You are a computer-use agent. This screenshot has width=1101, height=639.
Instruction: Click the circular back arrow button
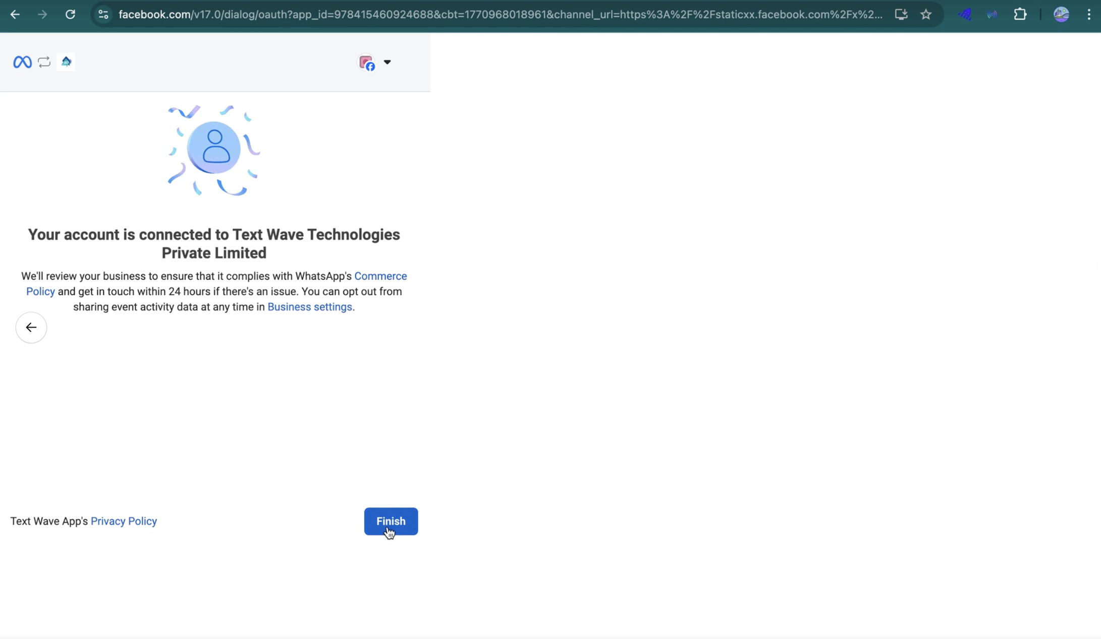(31, 328)
